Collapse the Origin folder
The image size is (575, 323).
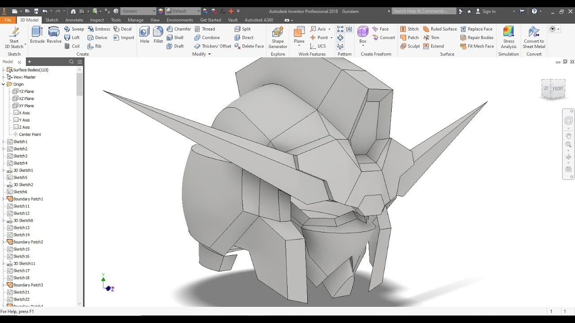[4, 84]
